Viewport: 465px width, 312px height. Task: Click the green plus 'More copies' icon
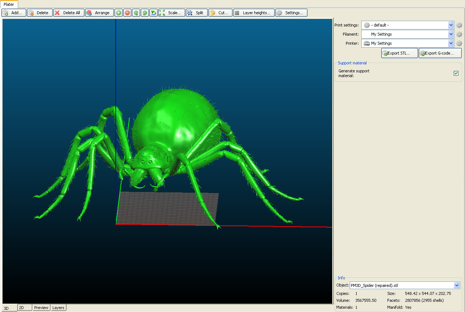tap(119, 13)
